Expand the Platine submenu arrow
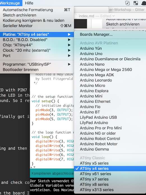Viewport: 146px width, 195px height. [x=69, y=34]
